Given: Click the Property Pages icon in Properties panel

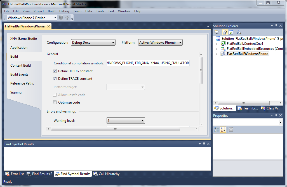Looking at the screenshot, I should [231, 130].
